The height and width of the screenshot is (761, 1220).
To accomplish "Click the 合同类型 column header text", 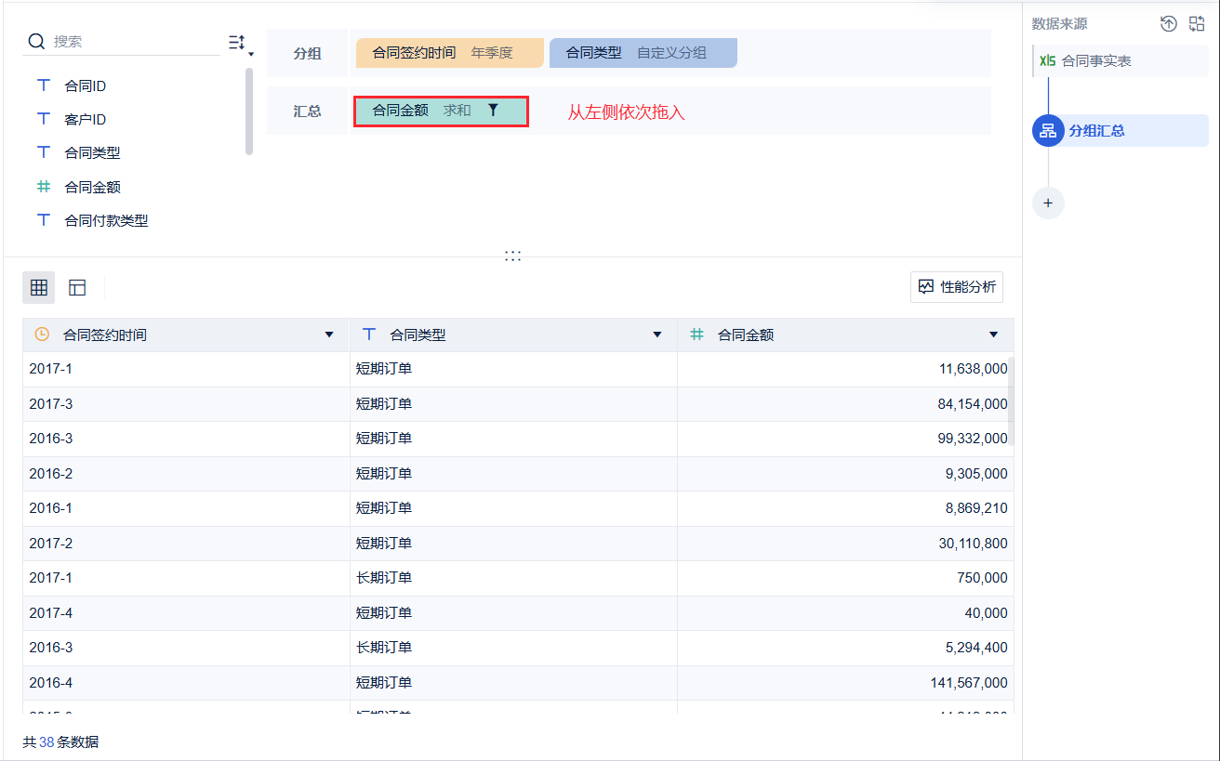I will point(418,335).
